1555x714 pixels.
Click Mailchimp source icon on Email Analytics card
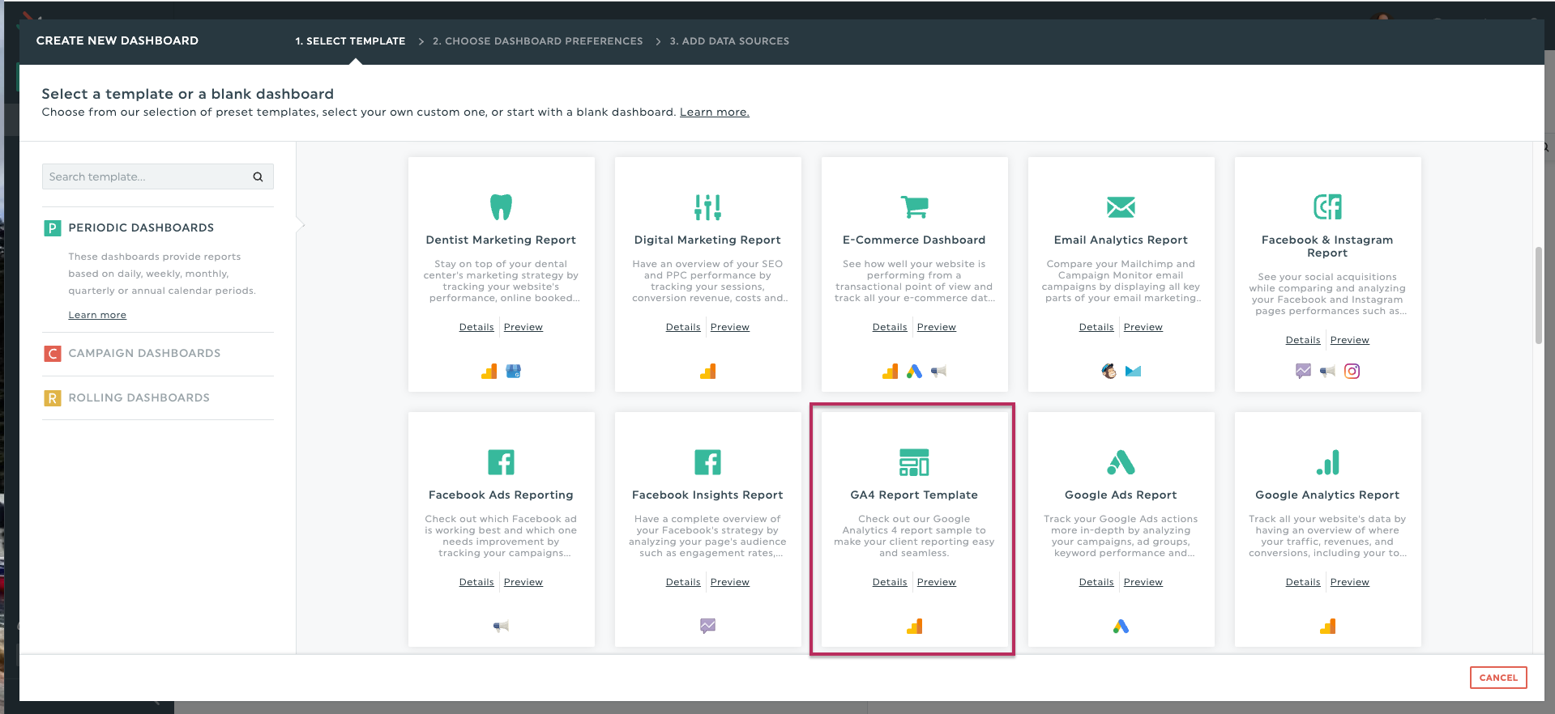[x=1109, y=372]
